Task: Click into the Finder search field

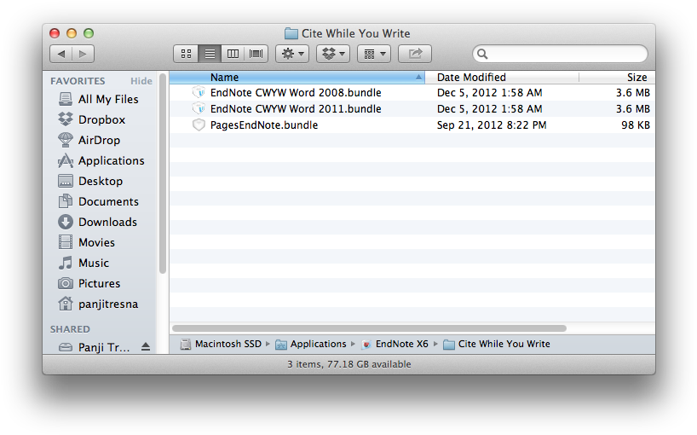Action: [560, 54]
